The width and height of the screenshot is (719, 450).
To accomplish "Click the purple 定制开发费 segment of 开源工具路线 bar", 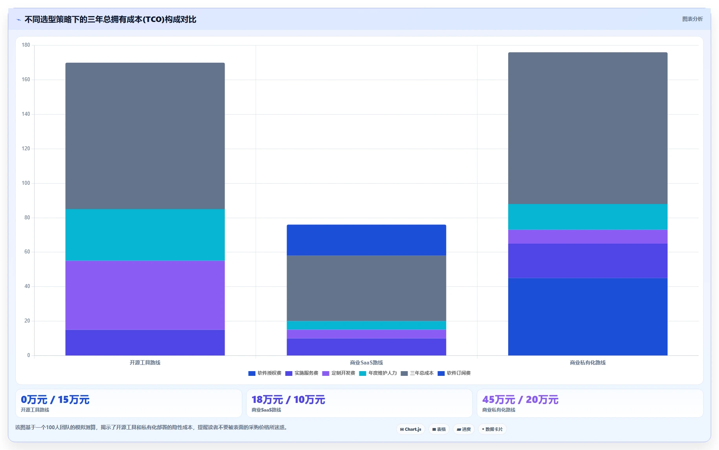I will click(145, 295).
